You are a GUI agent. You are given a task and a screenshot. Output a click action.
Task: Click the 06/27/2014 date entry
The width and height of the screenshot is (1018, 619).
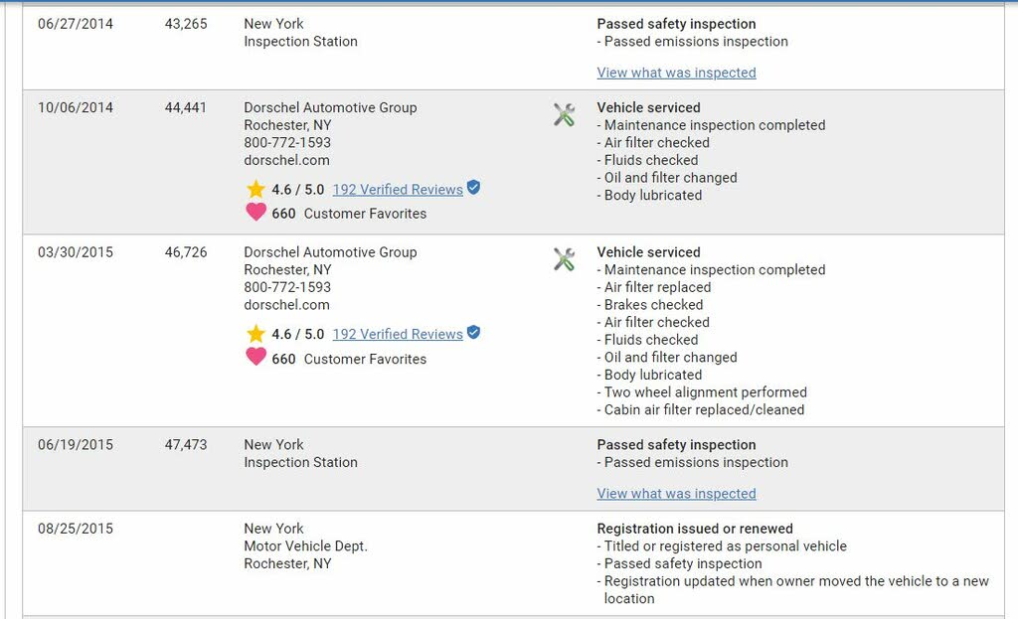click(76, 24)
